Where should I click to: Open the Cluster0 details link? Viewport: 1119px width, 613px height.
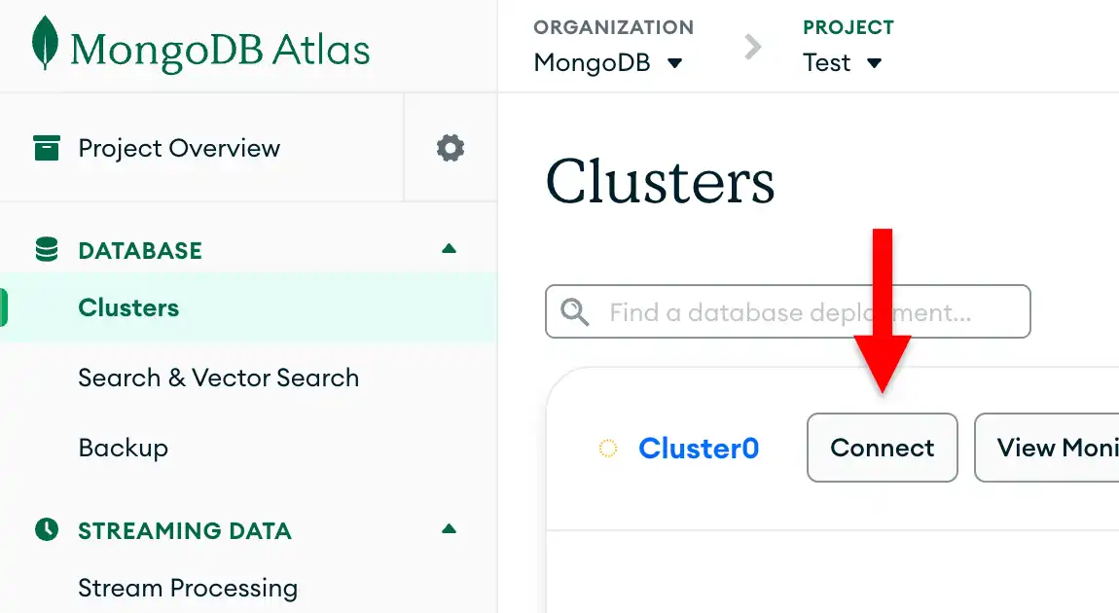(699, 448)
